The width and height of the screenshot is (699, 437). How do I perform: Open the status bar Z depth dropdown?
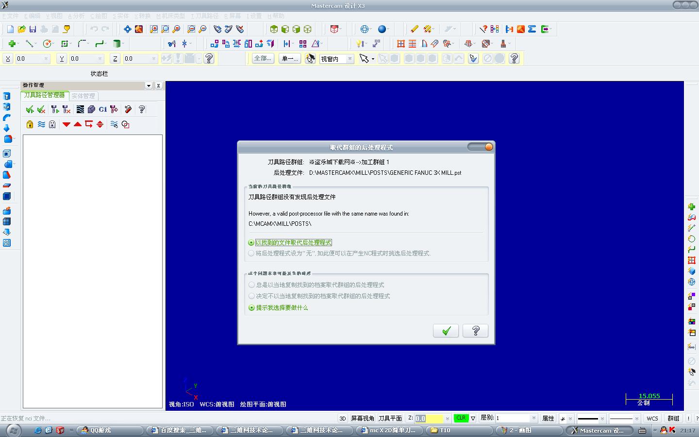click(x=447, y=419)
